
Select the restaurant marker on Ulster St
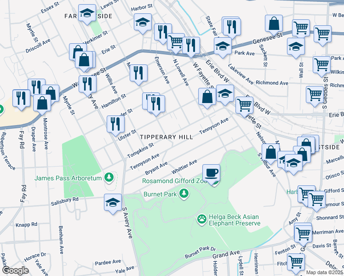tap(115, 124)
